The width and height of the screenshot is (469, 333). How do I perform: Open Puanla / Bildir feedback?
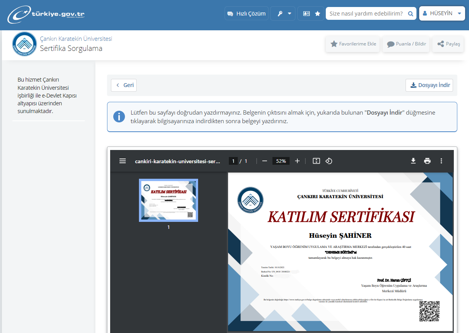click(406, 44)
